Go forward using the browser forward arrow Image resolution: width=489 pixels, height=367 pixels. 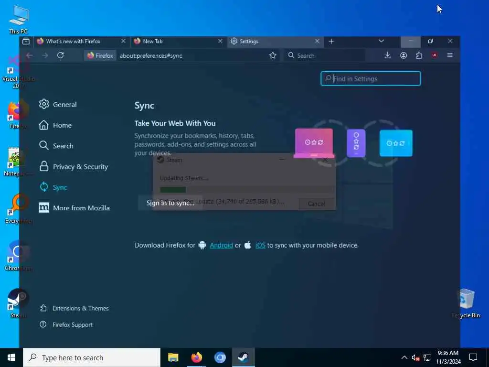point(45,55)
